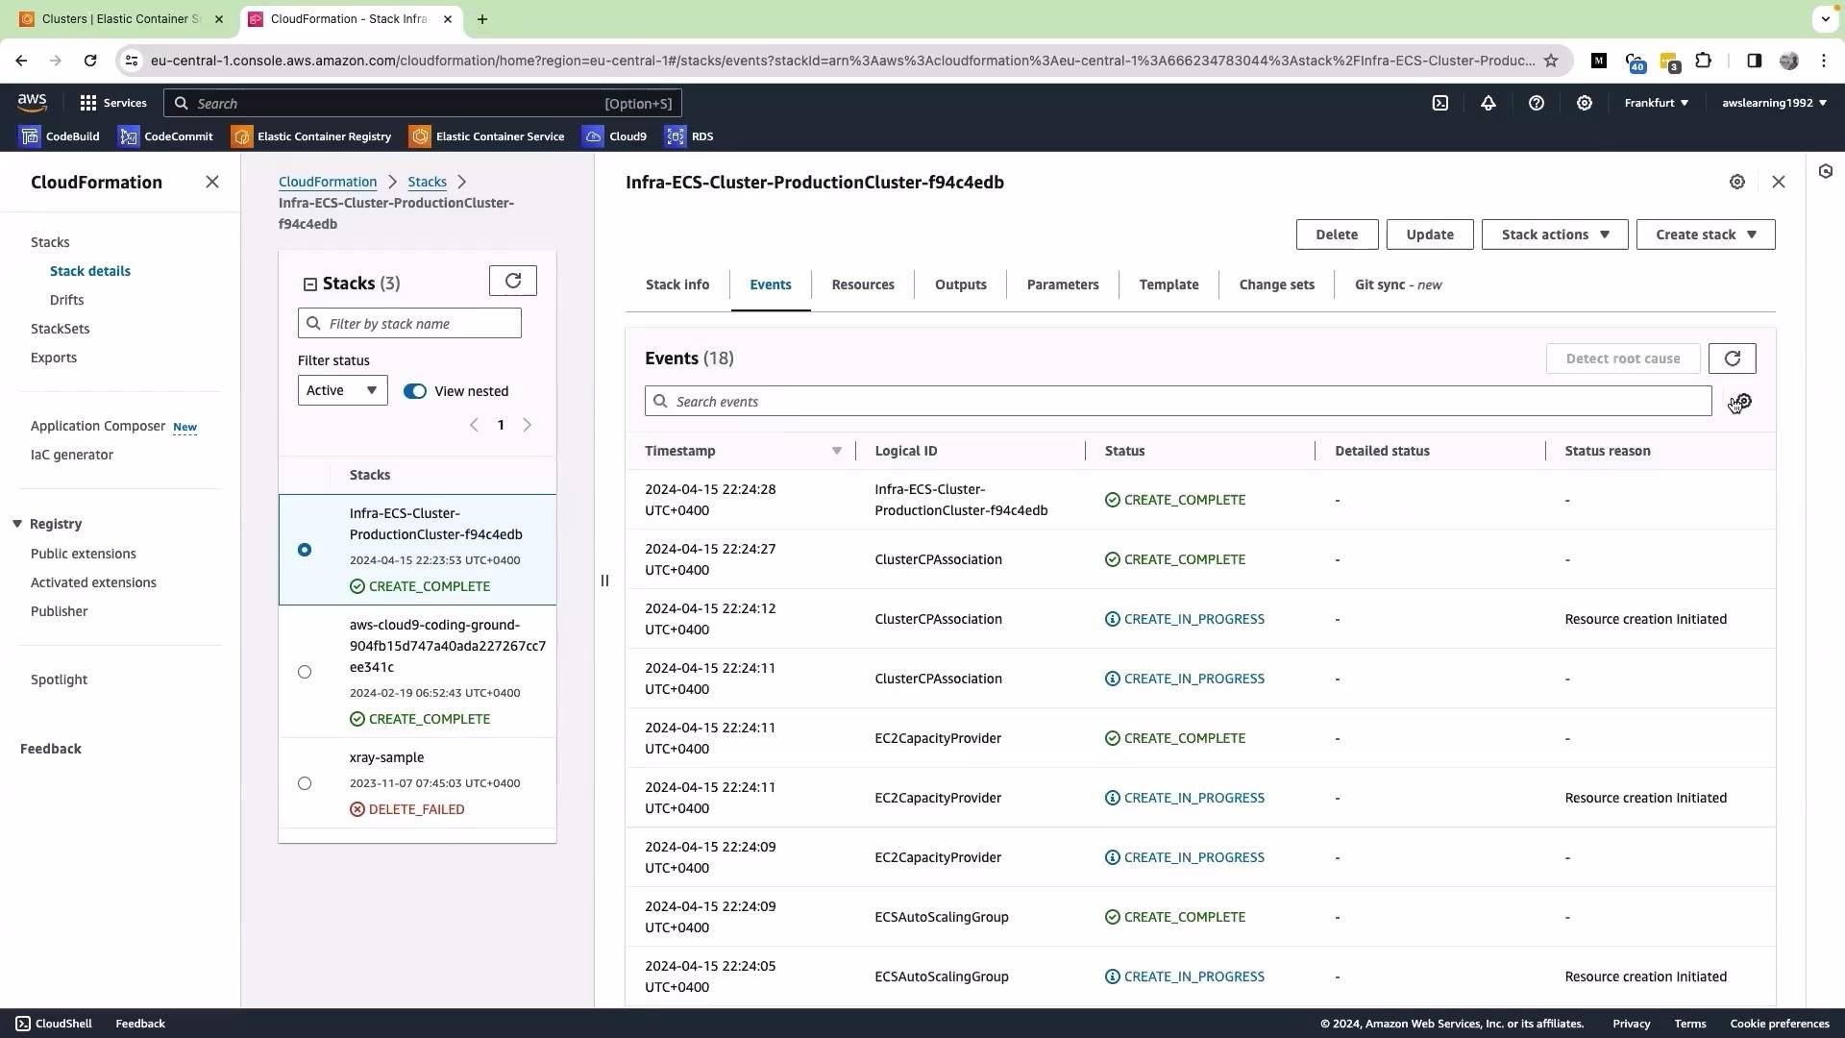Open a new browser tab

(x=482, y=18)
